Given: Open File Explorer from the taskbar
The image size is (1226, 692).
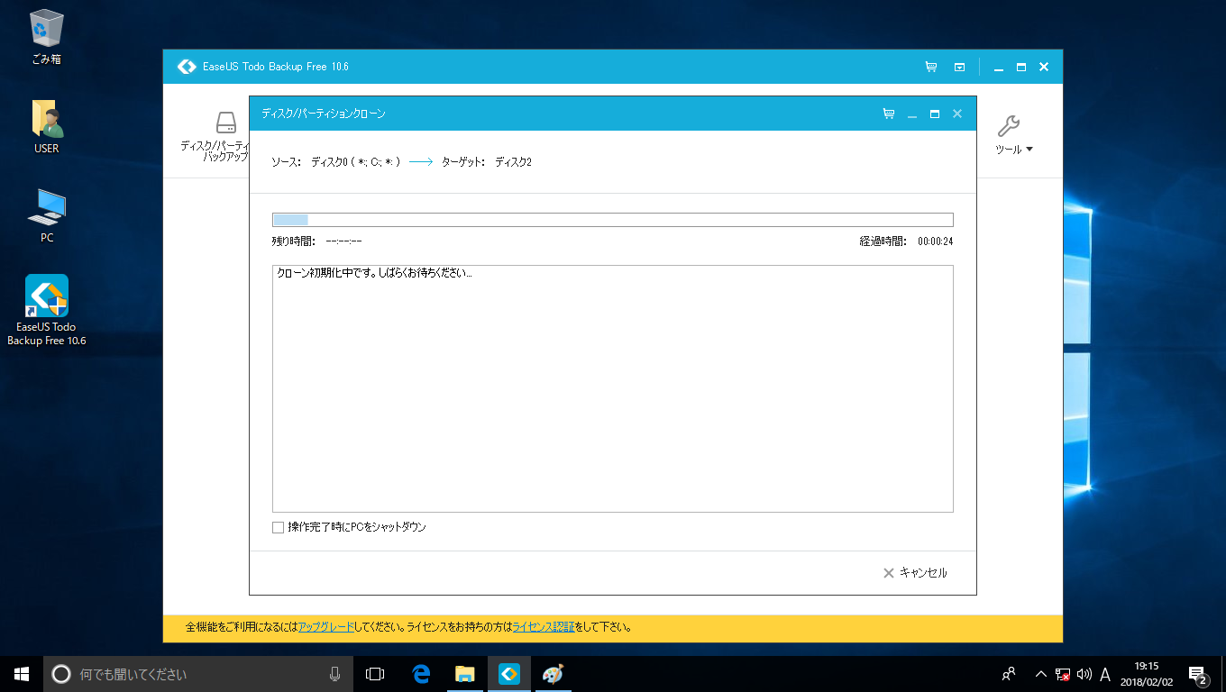Looking at the screenshot, I should 465,674.
